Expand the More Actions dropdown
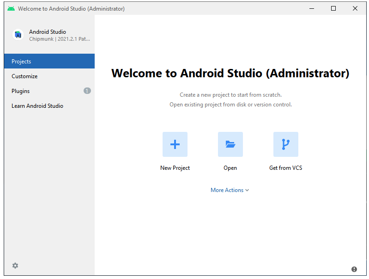 (226, 190)
